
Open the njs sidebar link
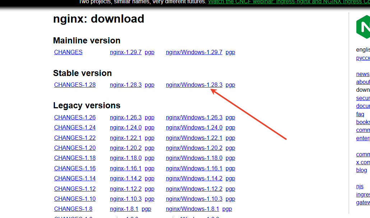[360, 186]
